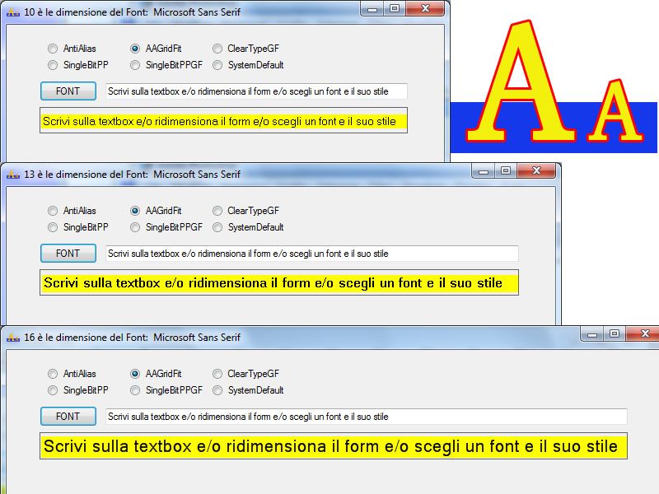Click the large yellow letter A graphic

pyautogui.click(x=521, y=81)
